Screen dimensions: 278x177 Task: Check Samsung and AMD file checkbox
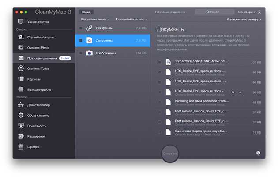pos(160,102)
